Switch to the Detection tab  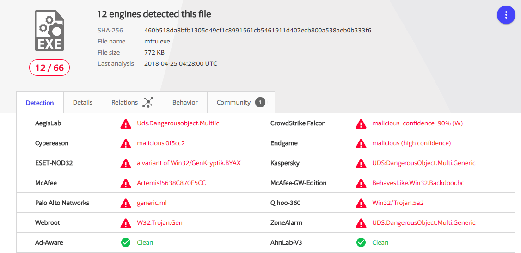coord(40,102)
